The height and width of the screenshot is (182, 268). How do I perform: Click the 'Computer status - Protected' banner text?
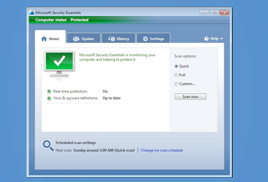tap(62, 20)
